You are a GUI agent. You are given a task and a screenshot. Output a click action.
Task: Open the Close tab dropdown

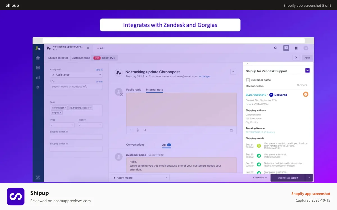point(260,178)
